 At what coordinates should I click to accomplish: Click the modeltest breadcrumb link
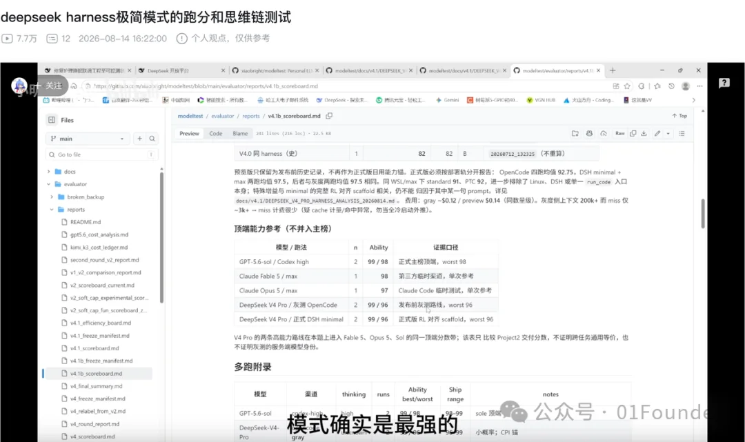point(190,116)
